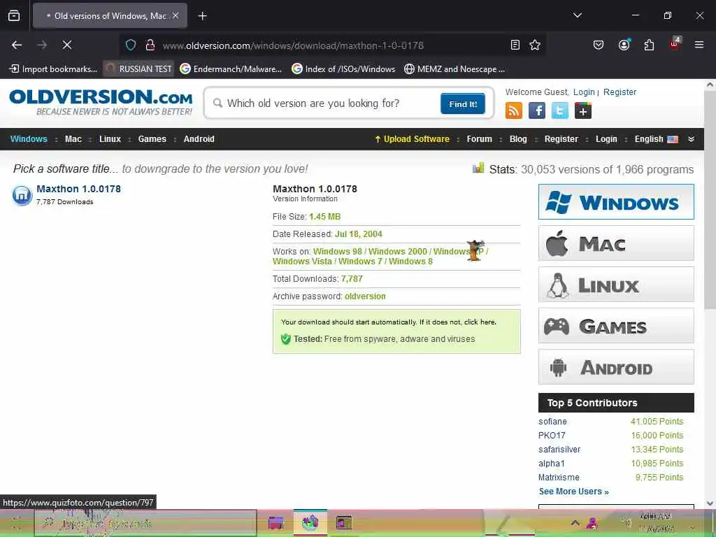
Task: Open the Android category banner
Action: click(x=616, y=366)
